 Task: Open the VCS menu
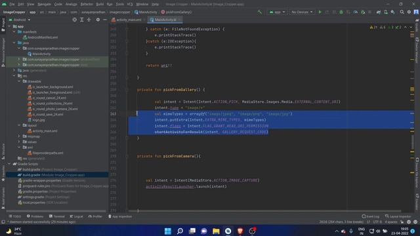(x=130, y=4)
